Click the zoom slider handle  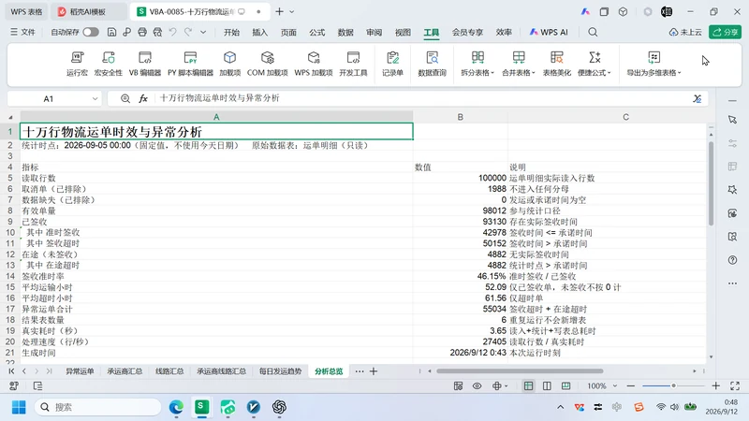click(x=673, y=385)
